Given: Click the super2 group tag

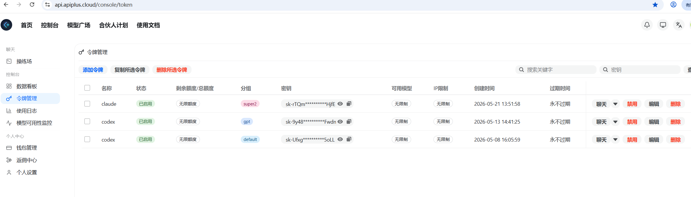Looking at the screenshot, I should coord(250,104).
